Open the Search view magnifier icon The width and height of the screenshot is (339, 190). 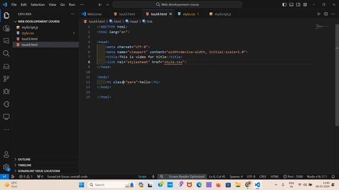(6, 53)
